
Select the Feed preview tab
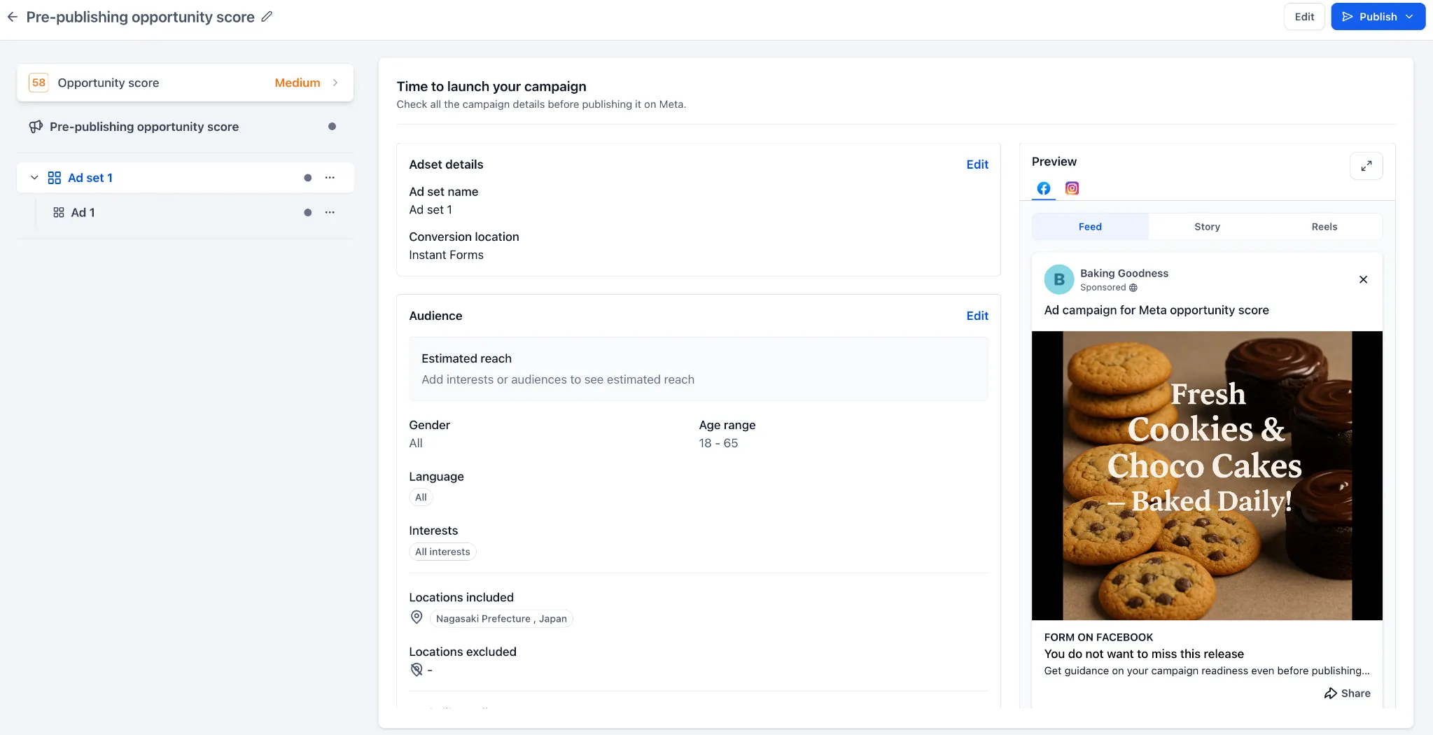1090,227
